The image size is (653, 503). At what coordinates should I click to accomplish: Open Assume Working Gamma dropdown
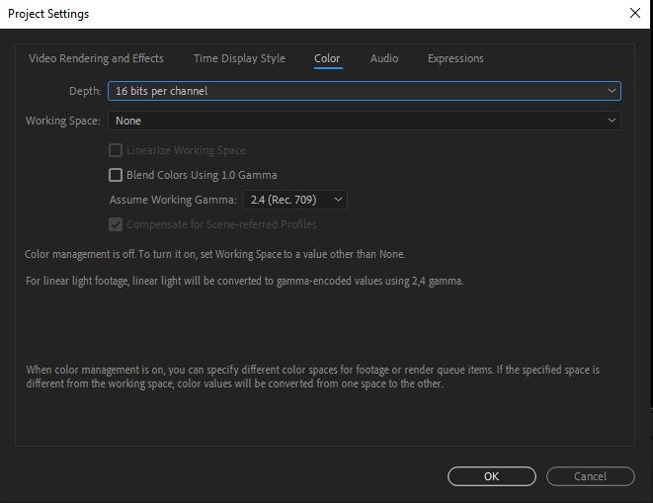click(x=295, y=200)
